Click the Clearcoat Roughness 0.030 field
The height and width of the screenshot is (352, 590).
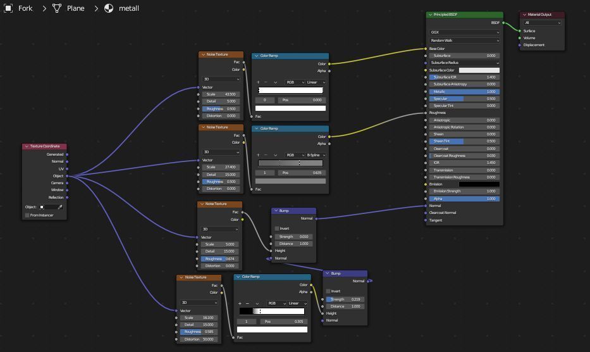tap(465, 156)
